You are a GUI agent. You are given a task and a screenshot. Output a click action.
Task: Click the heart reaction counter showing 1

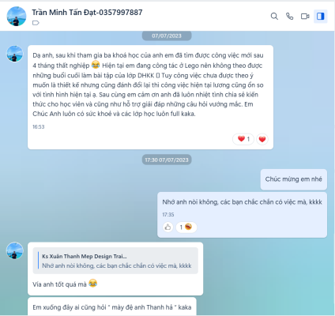click(243, 139)
